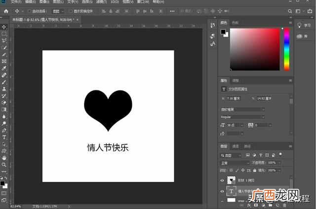316x209 pixels.
Task: Open the Regular font style dropdown
Action: pyautogui.click(x=242, y=117)
